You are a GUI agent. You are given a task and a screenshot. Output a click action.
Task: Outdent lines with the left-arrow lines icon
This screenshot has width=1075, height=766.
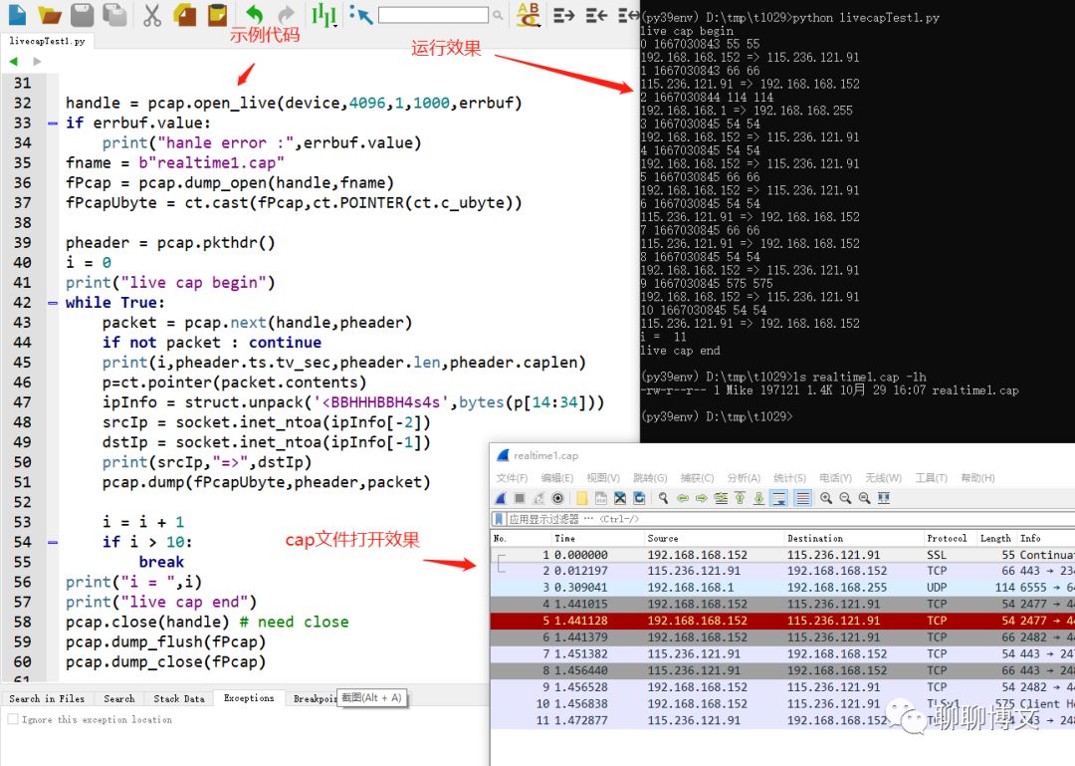[x=596, y=14]
